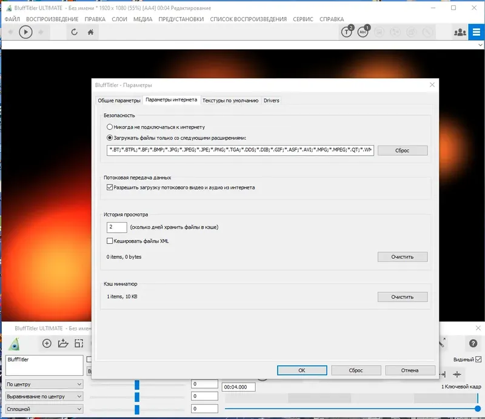Open the 'По центру' dropdown
This screenshot has width=485, height=419.
click(x=44, y=384)
